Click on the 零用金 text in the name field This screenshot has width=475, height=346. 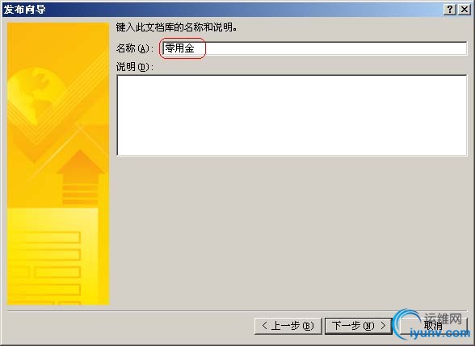coord(179,48)
